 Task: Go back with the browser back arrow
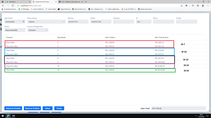click(3, 5)
